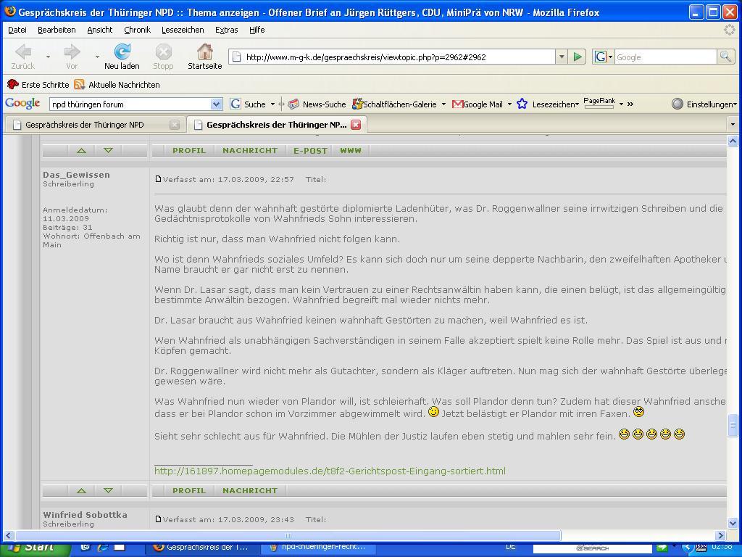This screenshot has height=557, width=742.
Task: Click the Lesezeichen star icon in Google toolbar
Action: pos(522,104)
